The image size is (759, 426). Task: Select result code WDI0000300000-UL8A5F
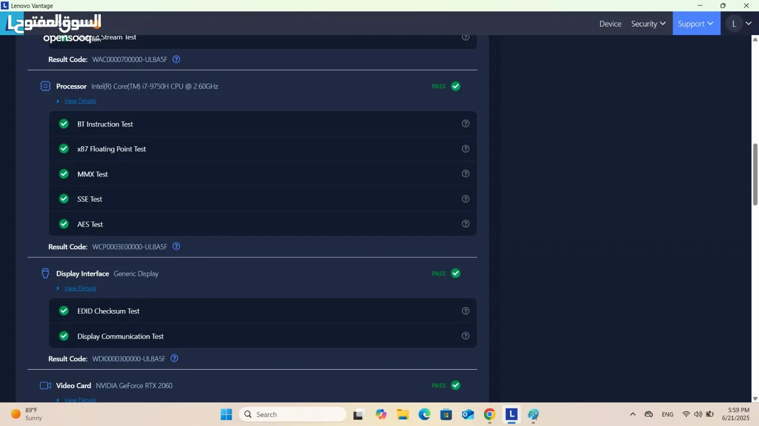coord(129,359)
